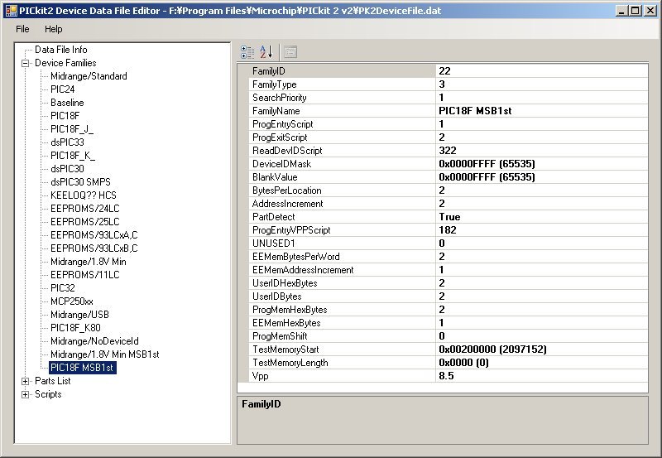Select the EEPROMS/93LCxB,C family
The image size is (662, 458).
point(94,248)
